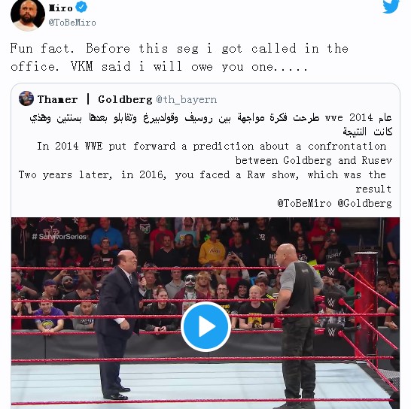Open the @ToBeMiro handle under Miro
This screenshot has height=409, width=411.
[72, 23]
